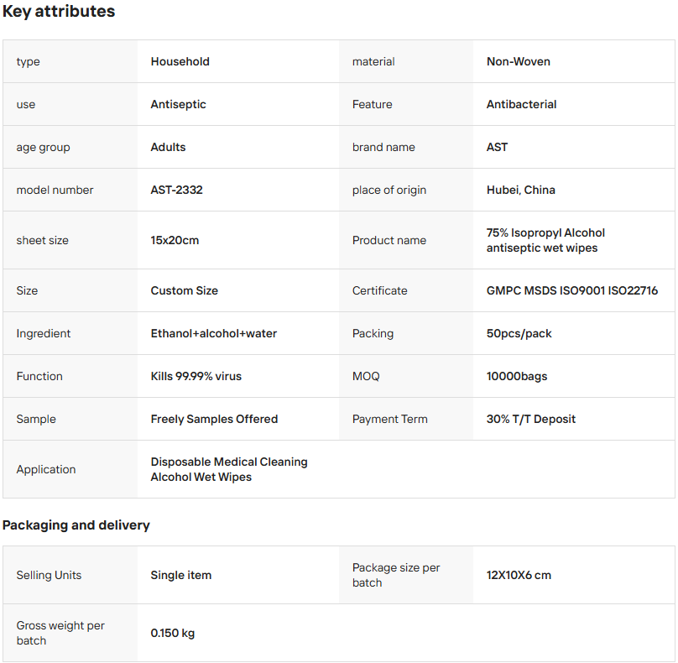Image resolution: width=678 pixels, height=663 pixels.
Task: Select the GMPC MSDS ISO9001 ISO22716 certificate text
Action: pyautogui.click(x=571, y=290)
